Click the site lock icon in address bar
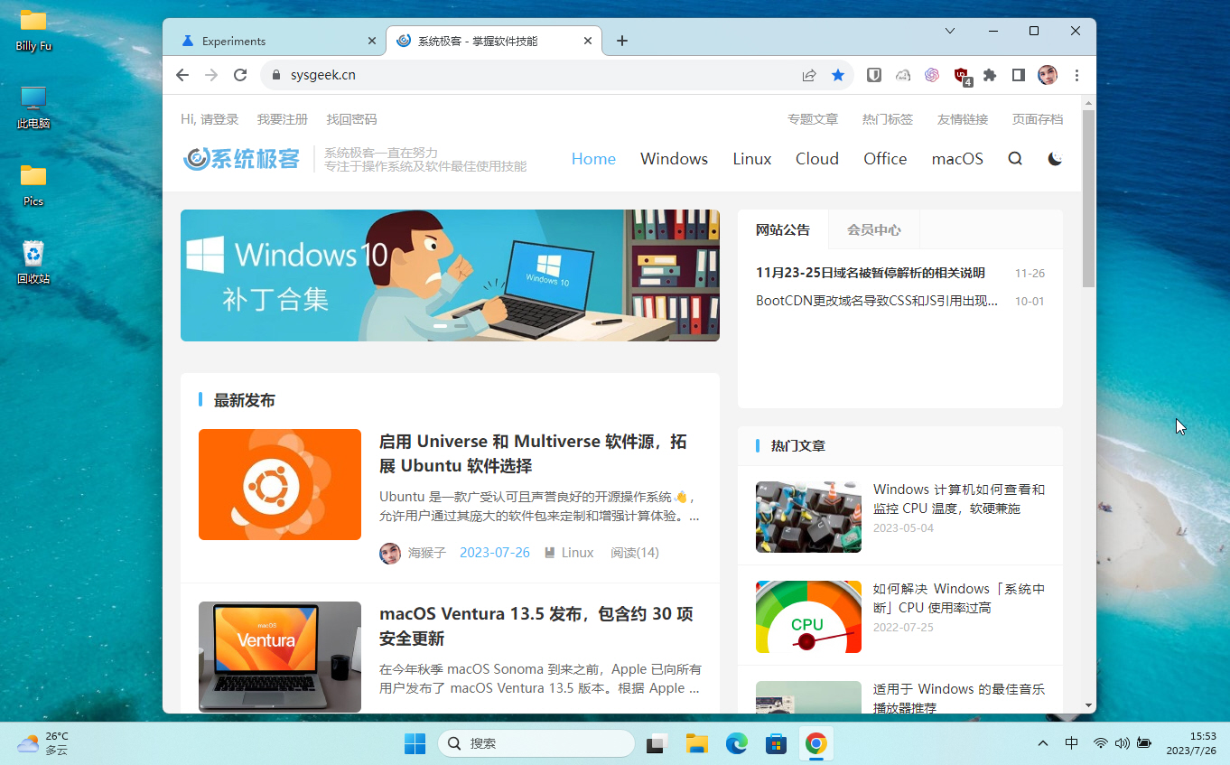 coord(276,75)
